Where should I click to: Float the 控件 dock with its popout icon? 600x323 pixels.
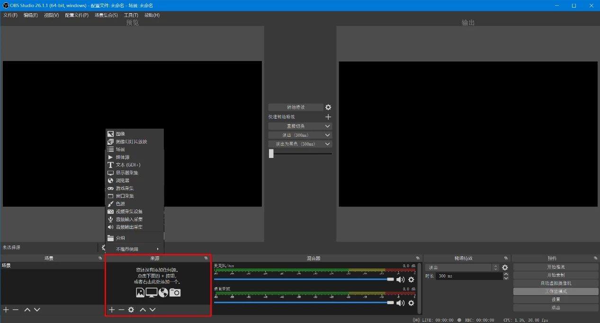point(595,258)
